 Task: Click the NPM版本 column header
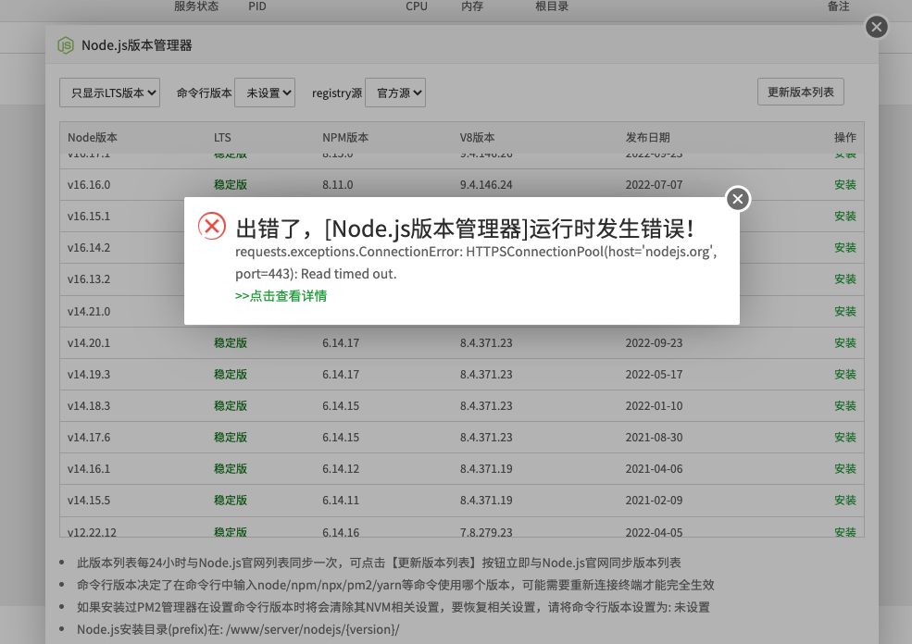click(345, 138)
